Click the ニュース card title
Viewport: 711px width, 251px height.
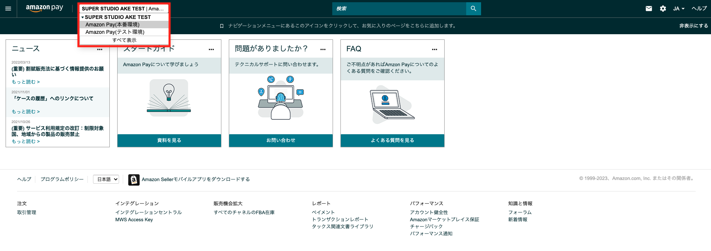26,49
